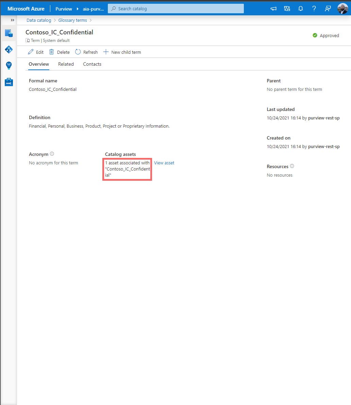The image size is (351, 405).
Task: Expand the left navigation sidebar
Action: click(12, 20)
